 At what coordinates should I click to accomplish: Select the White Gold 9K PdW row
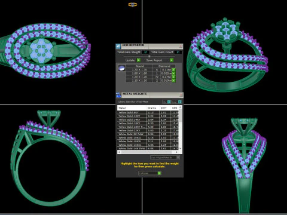pyautogui.click(x=148, y=134)
